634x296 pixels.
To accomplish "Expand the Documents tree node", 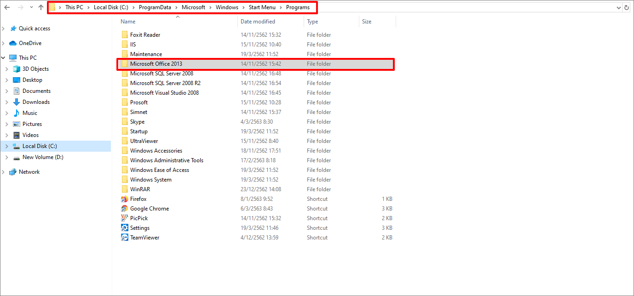I will [7, 91].
